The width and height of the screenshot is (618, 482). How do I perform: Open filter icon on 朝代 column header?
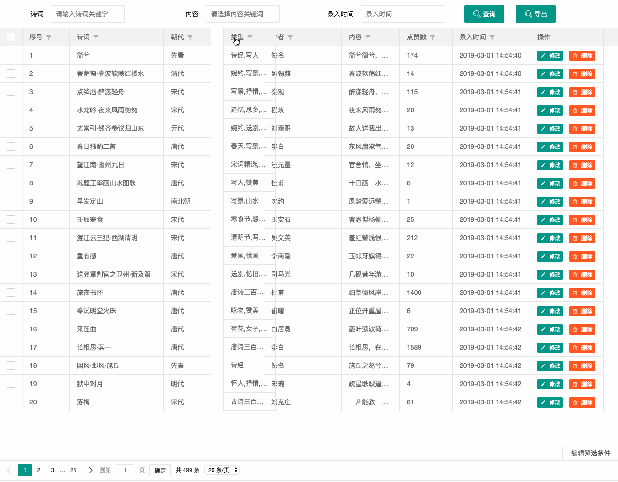[x=190, y=37]
